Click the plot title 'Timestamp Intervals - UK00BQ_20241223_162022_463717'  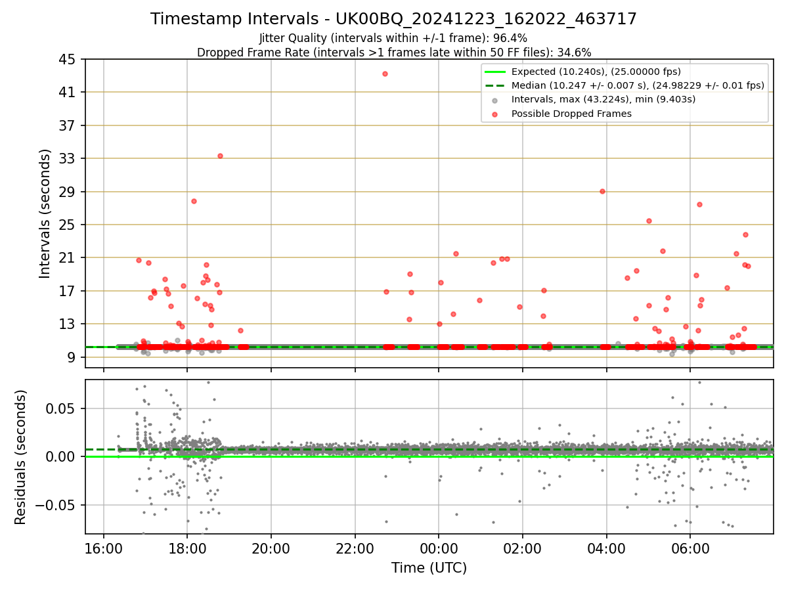(x=393, y=19)
